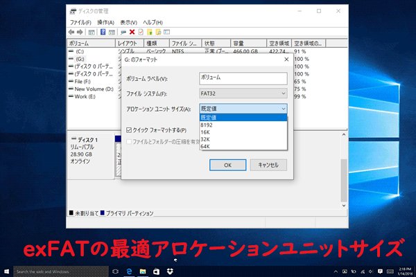Screen dimensions: 416x277
Task: Click the ボリューム ラベル text field
Action: [243, 77]
